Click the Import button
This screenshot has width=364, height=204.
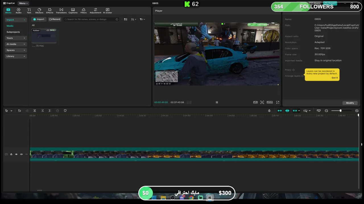click(39, 19)
